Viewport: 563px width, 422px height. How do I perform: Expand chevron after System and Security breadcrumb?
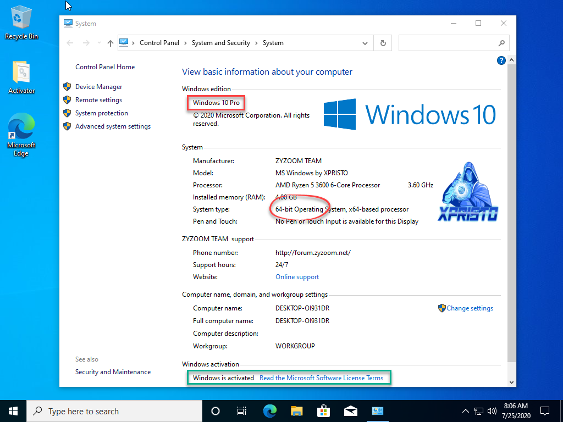tap(256, 43)
